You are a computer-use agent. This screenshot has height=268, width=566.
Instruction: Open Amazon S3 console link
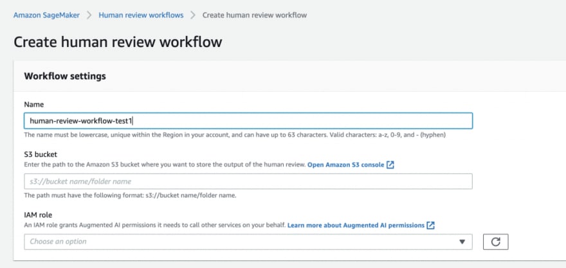point(346,165)
